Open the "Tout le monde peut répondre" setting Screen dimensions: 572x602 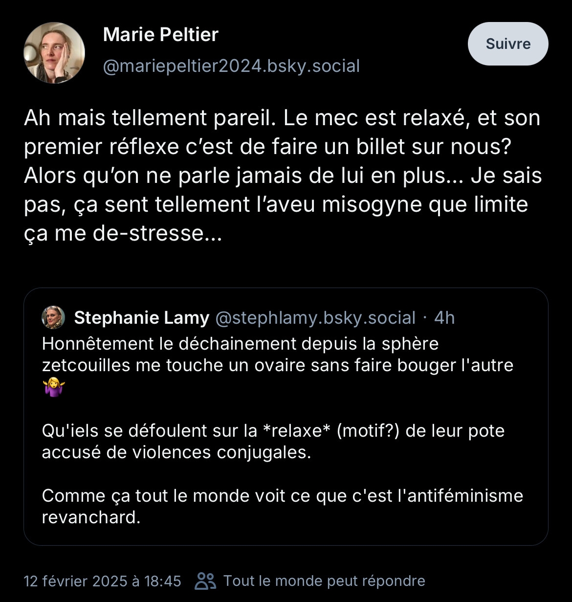(x=324, y=581)
